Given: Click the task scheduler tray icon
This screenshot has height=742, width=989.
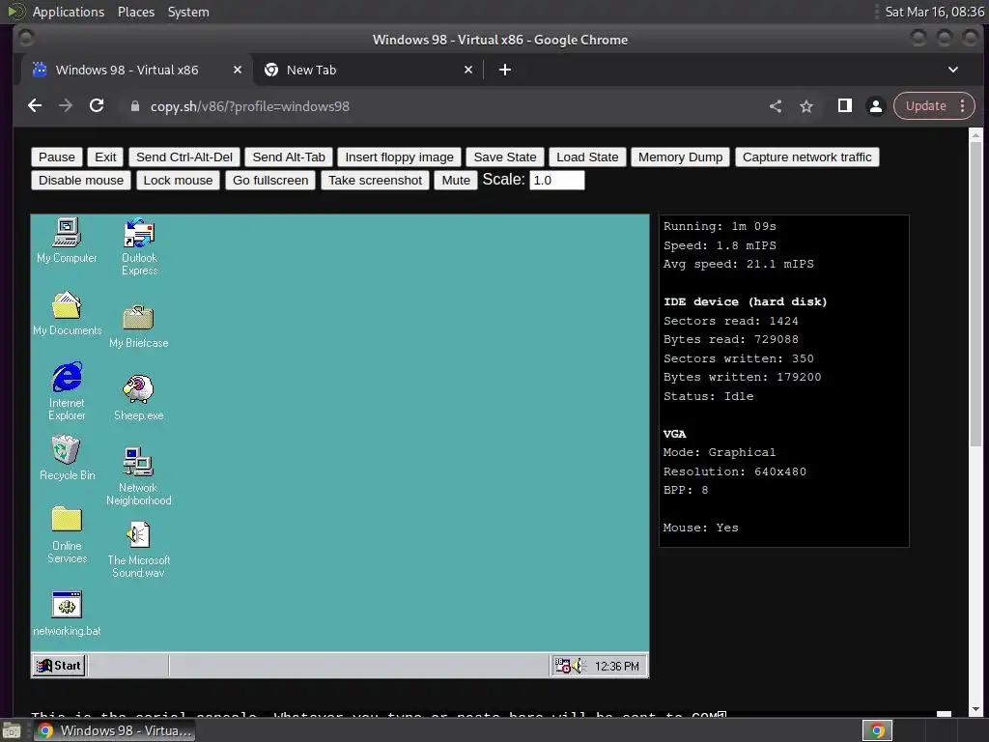Looking at the screenshot, I should click(x=563, y=666).
